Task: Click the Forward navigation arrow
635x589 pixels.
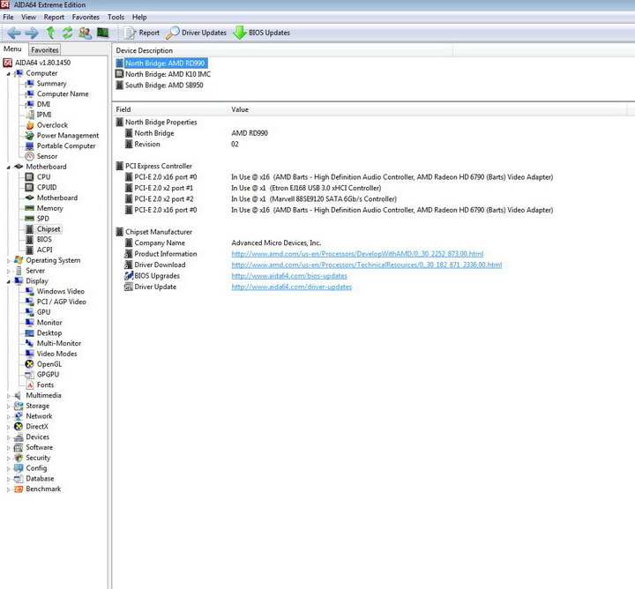Action: pyautogui.click(x=32, y=33)
